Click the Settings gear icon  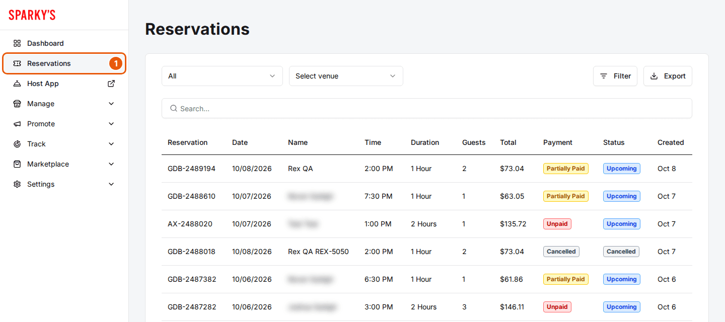tap(17, 184)
